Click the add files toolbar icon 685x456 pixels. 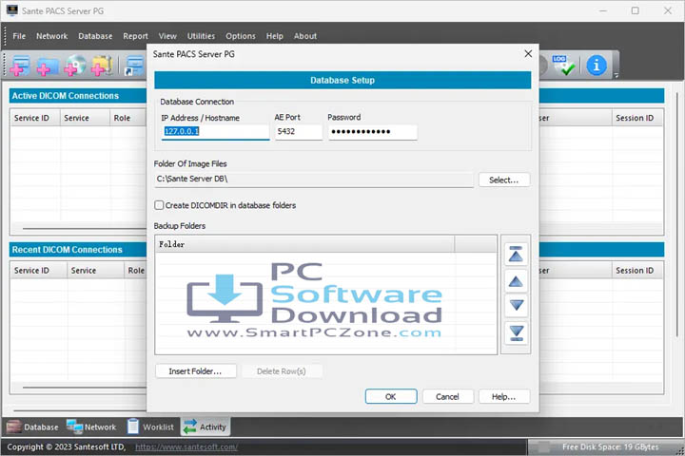pos(20,66)
